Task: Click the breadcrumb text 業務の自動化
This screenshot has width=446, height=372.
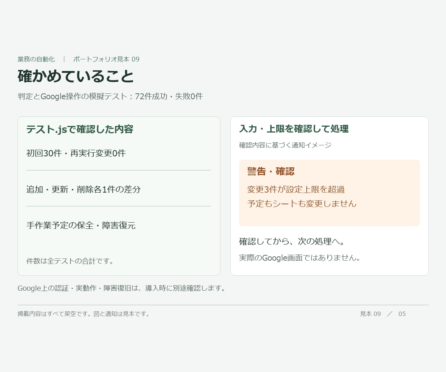Action: click(x=36, y=59)
